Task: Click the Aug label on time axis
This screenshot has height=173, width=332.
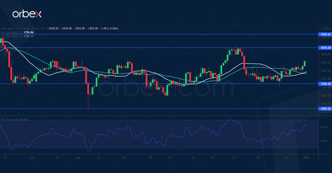Action: (77, 158)
